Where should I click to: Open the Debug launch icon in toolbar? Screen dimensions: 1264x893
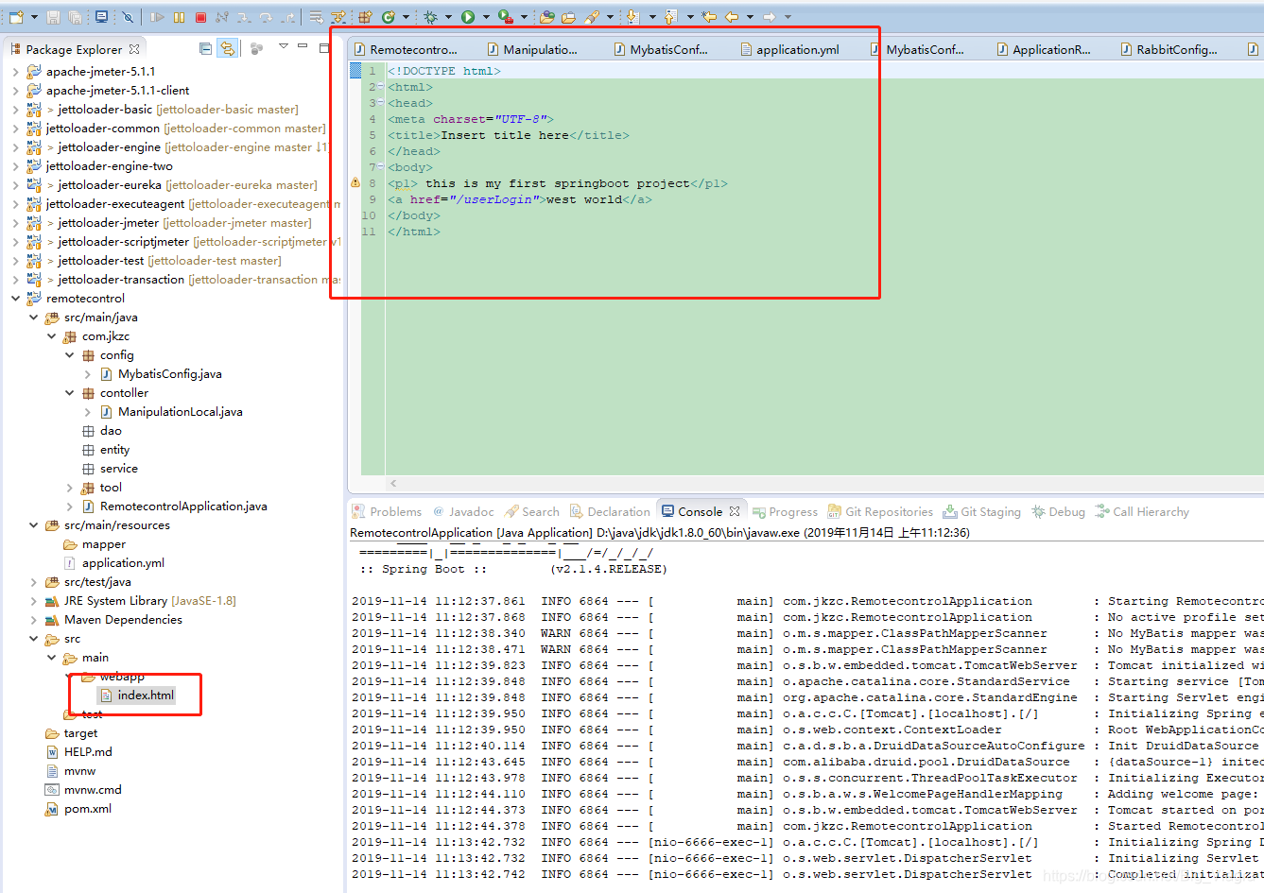click(430, 16)
